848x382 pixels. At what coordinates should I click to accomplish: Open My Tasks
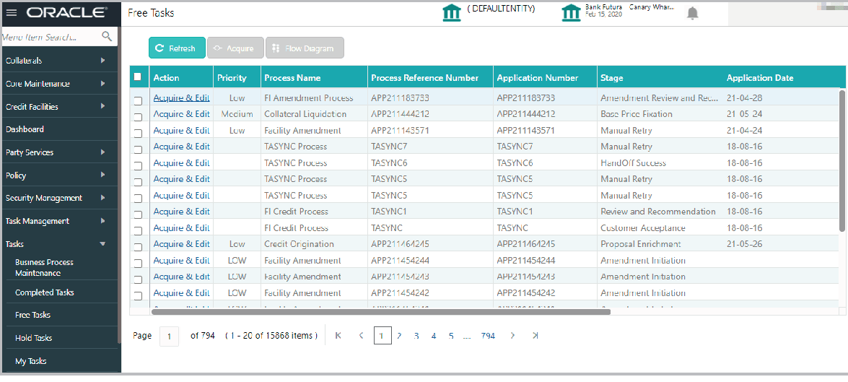(x=30, y=361)
